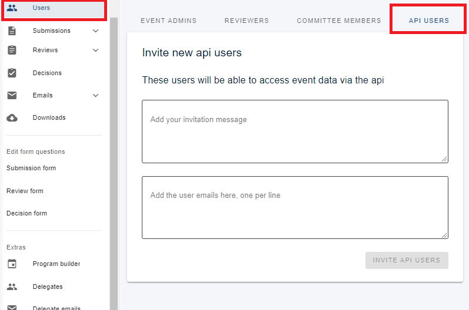Expand the Submissions menu chevron

96,31
